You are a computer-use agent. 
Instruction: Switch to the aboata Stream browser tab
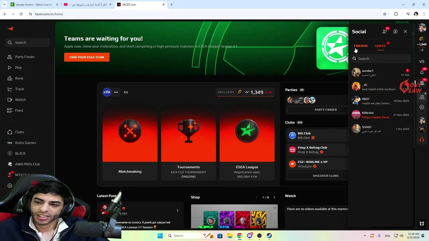click(34, 4)
